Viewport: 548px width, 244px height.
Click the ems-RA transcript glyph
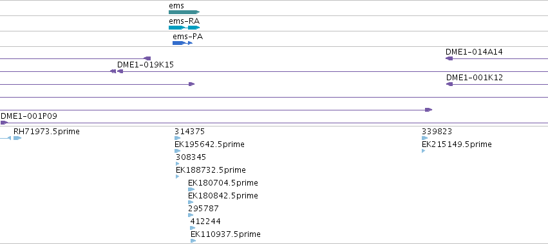tap(184, 28)
